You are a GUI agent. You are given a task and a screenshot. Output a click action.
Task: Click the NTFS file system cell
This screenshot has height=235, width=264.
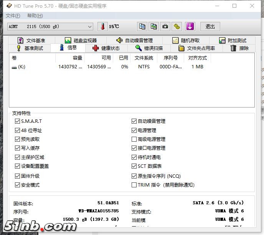144,67
